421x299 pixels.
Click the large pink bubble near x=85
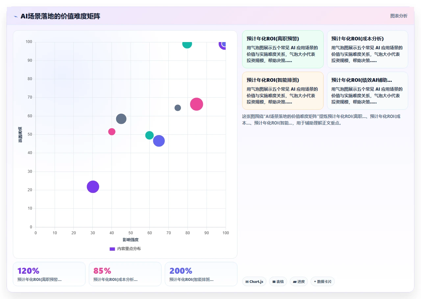point(197,104)
